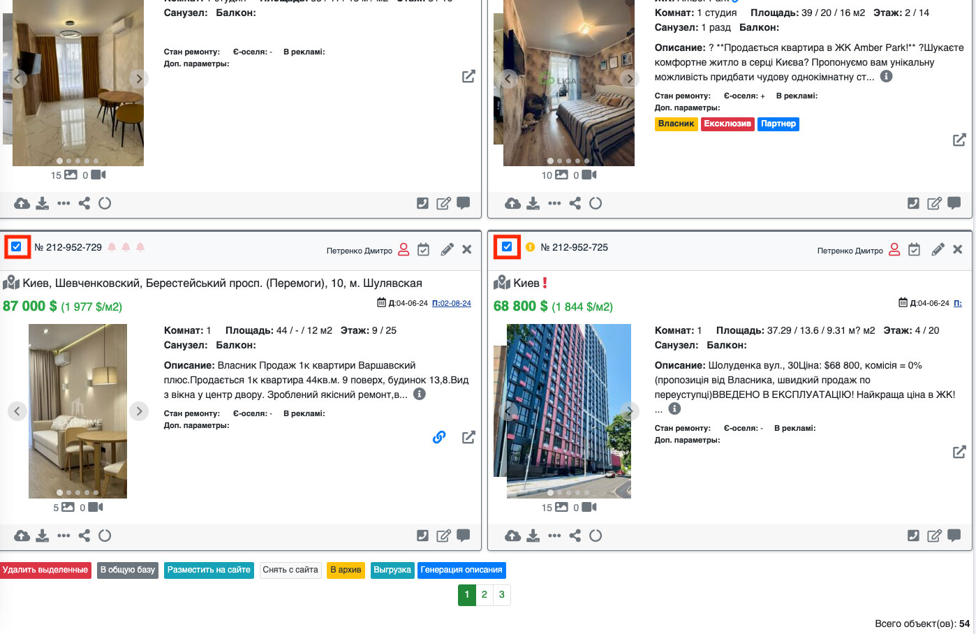Uncheck listing № 212-952-725 checkbox
The width and height of the screenshot is (976, 634).
click(x=507, y=246)
